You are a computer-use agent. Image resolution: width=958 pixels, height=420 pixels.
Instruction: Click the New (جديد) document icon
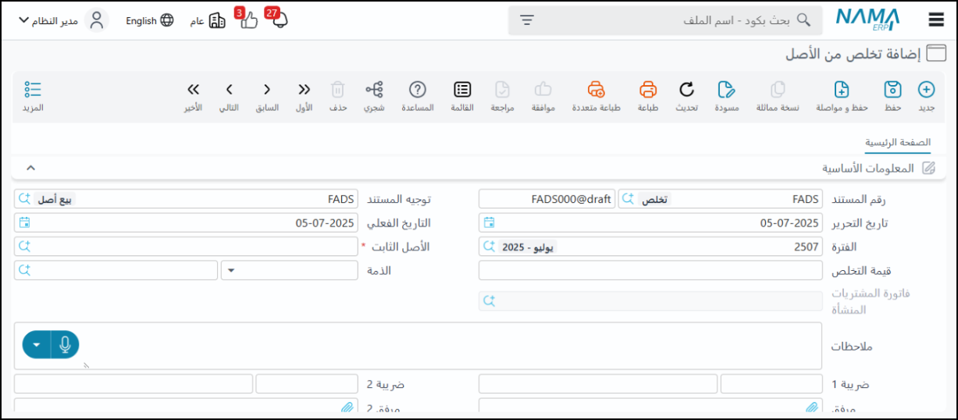tap(926, 90)
